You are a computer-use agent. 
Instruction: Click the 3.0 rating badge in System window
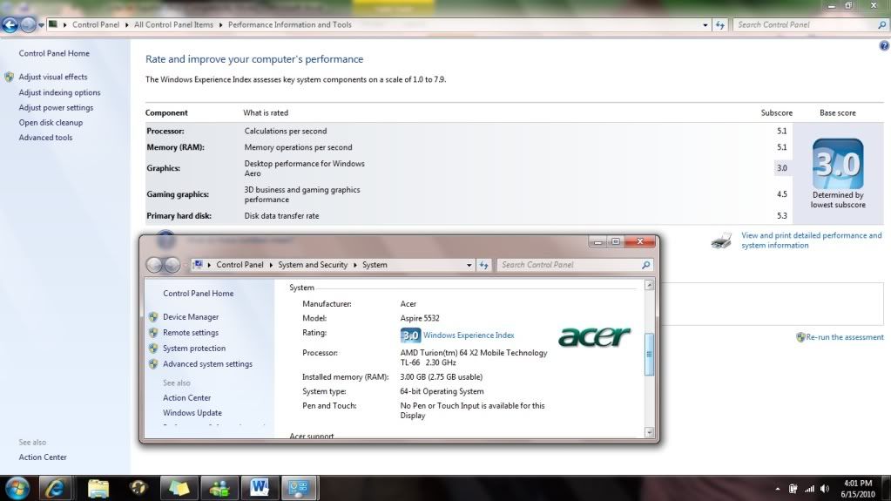(x=410, y=335)
